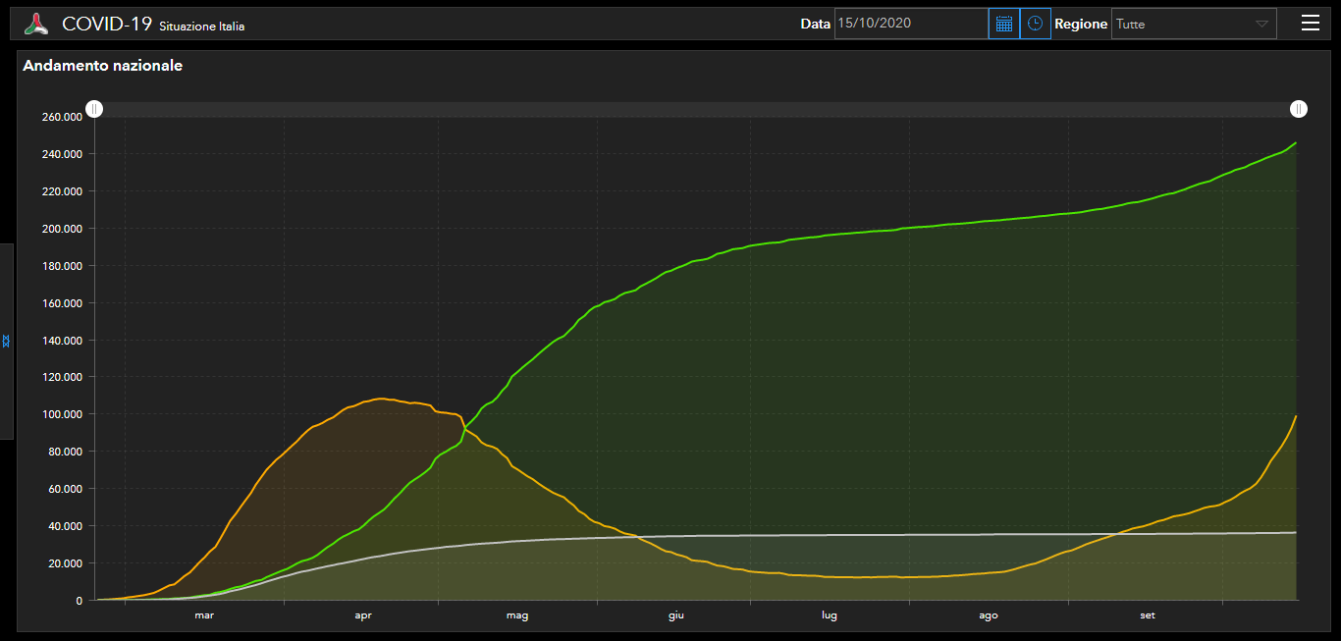
Task: Click the orange curve's April peak
Action: point(381,399)
